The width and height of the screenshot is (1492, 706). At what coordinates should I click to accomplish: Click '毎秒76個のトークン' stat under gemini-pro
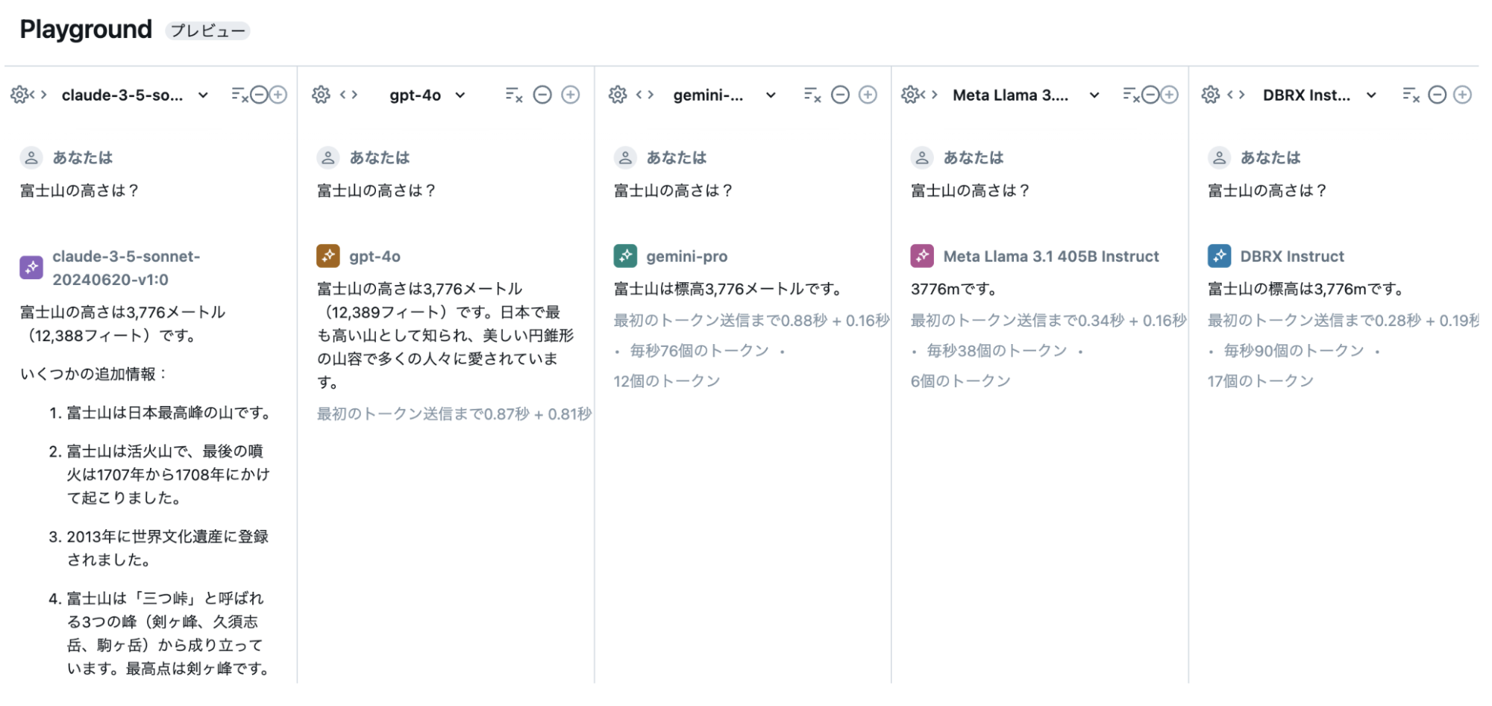click(699, 351)
